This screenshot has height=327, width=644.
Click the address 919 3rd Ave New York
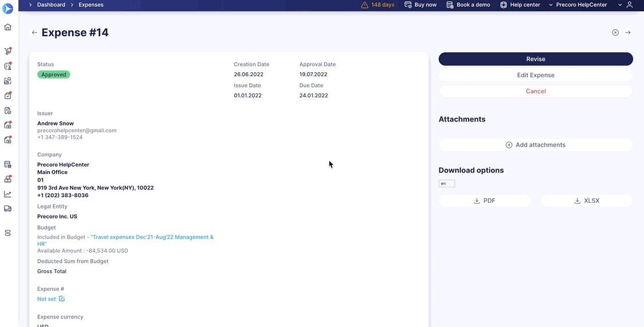[95, 188]
